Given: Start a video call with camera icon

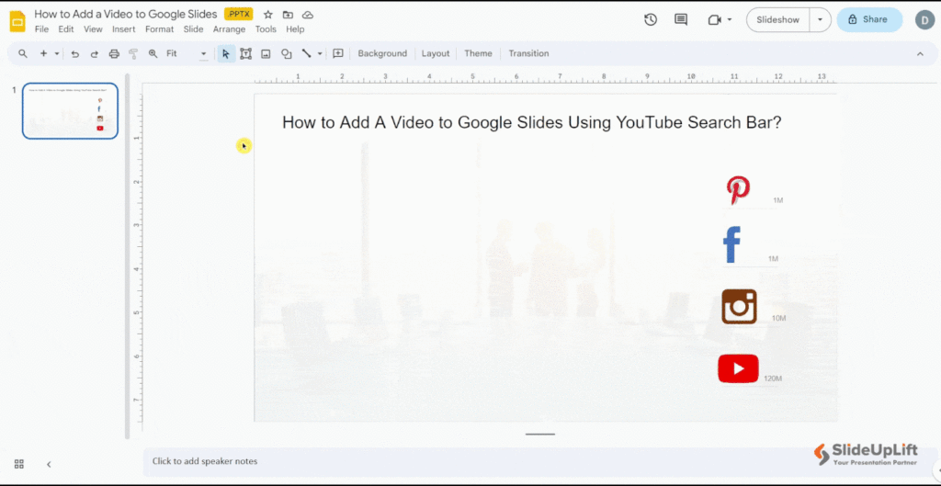Looking at the screenshot, I should point(714,20).
